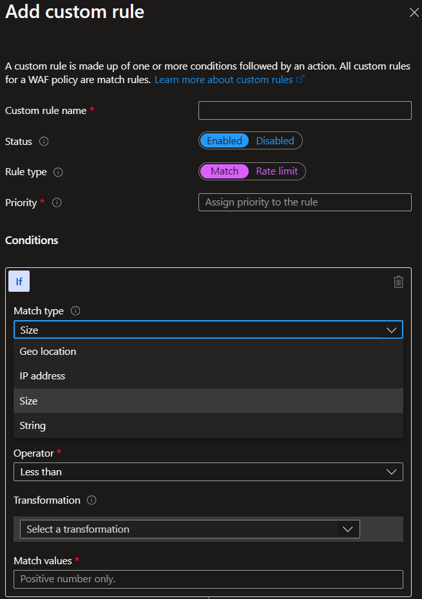
Task: Select IP address match type
Action: 43,376
